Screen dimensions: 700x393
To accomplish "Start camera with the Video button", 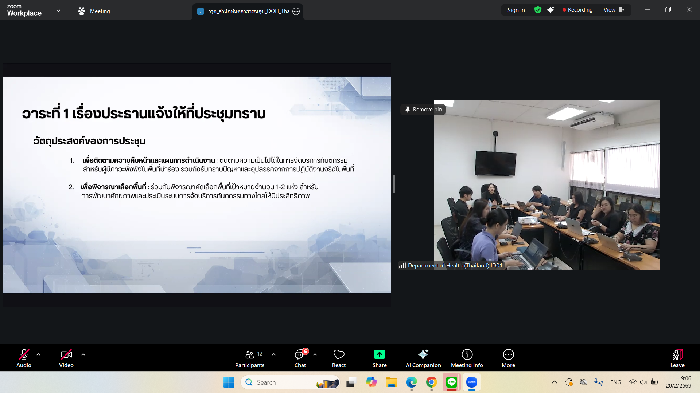I will [x=66, y=358].
